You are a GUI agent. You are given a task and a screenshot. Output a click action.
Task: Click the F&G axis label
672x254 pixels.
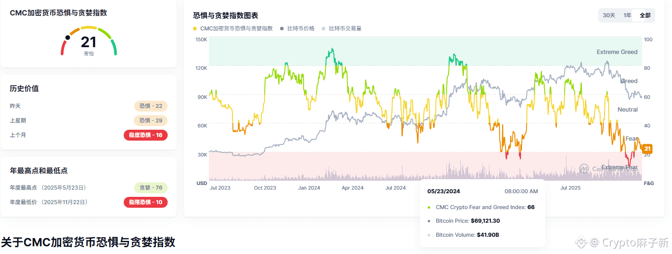tap(648, 183)
